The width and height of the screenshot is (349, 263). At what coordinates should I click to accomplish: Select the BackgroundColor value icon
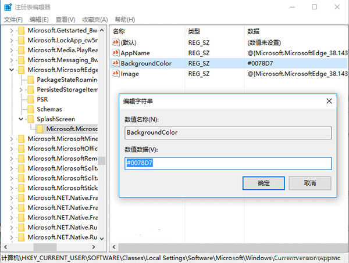click(115, 63)
